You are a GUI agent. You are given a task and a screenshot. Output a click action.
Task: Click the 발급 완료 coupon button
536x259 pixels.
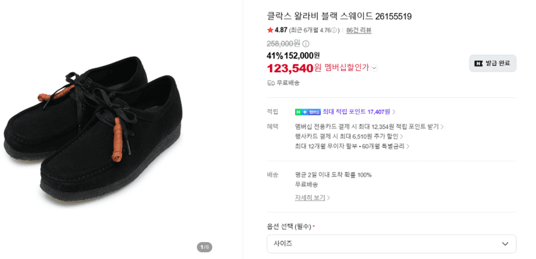(493, 63)
